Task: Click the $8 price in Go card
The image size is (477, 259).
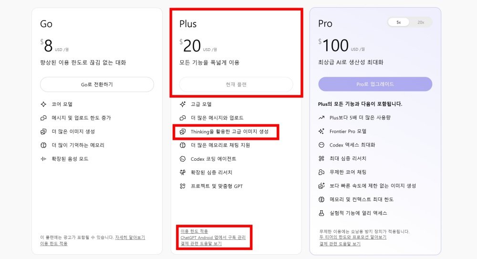Action: 47,46
